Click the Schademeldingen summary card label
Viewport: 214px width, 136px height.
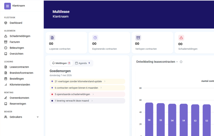point(188,49)
